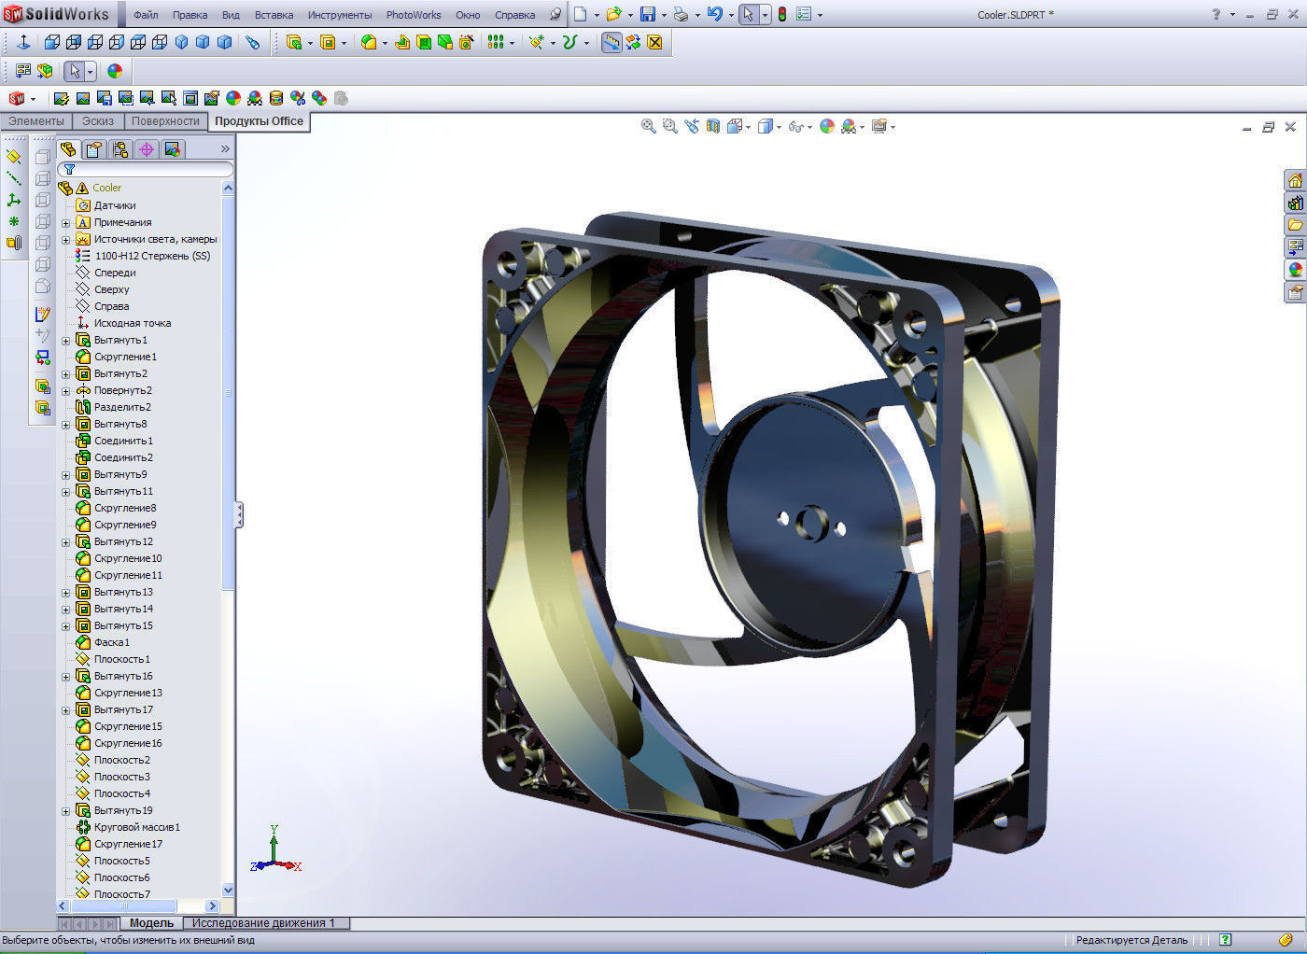Open the DimXpertManager panel tab

[146, 149]
